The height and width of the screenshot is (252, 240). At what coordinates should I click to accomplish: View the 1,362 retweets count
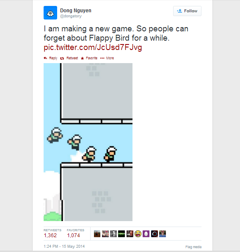pos(50,235)
